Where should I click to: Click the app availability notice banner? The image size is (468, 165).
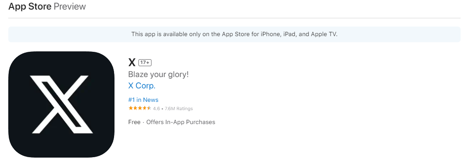[x=234, y=34]
